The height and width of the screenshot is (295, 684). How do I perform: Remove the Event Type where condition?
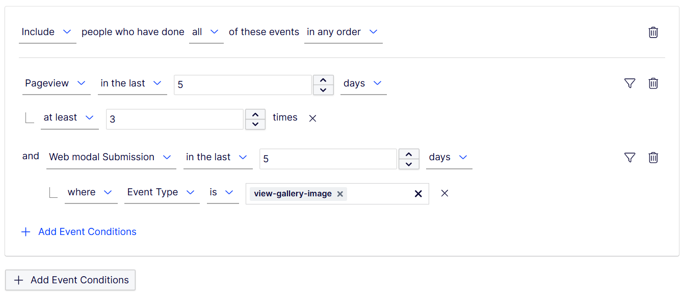point(444,193)
